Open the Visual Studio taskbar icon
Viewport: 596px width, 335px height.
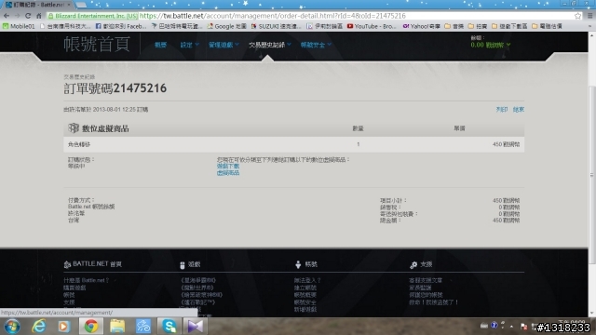[195, 327]
